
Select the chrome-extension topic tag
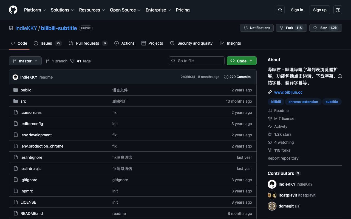point(303,102)
